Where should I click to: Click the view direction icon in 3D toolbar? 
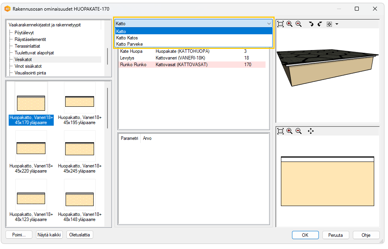(x=329, y=24)
